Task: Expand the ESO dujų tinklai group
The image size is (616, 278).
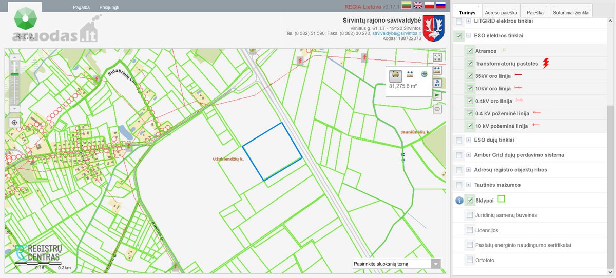Action: click(468, 140)
